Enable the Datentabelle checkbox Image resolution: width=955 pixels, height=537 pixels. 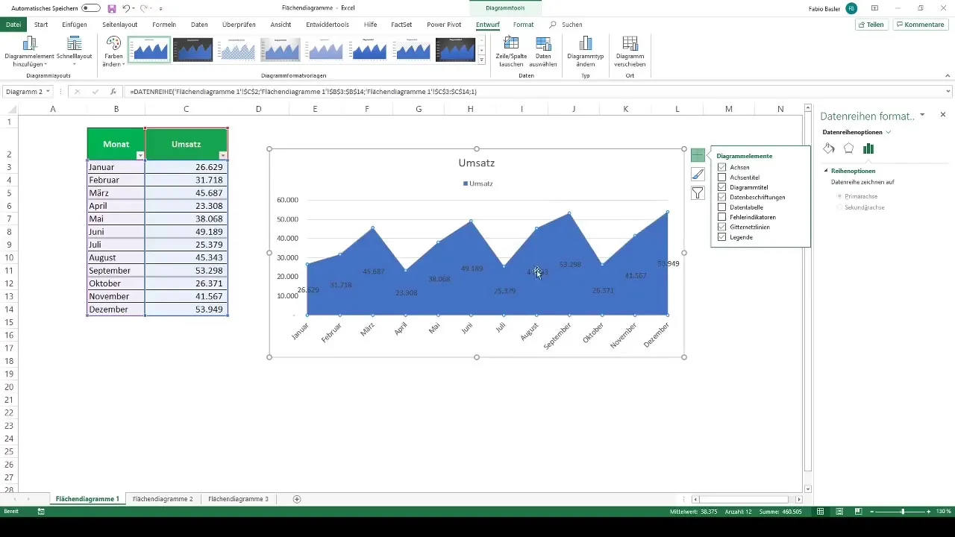[721, 207]
